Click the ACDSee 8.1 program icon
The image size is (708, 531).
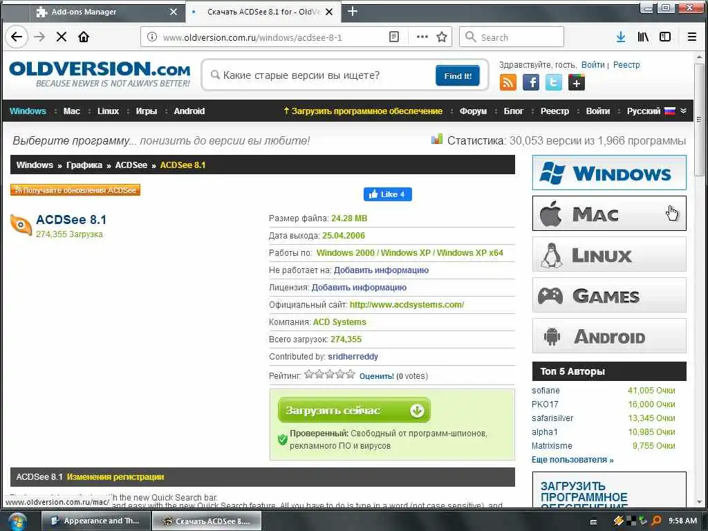click(x=21, y=225)
